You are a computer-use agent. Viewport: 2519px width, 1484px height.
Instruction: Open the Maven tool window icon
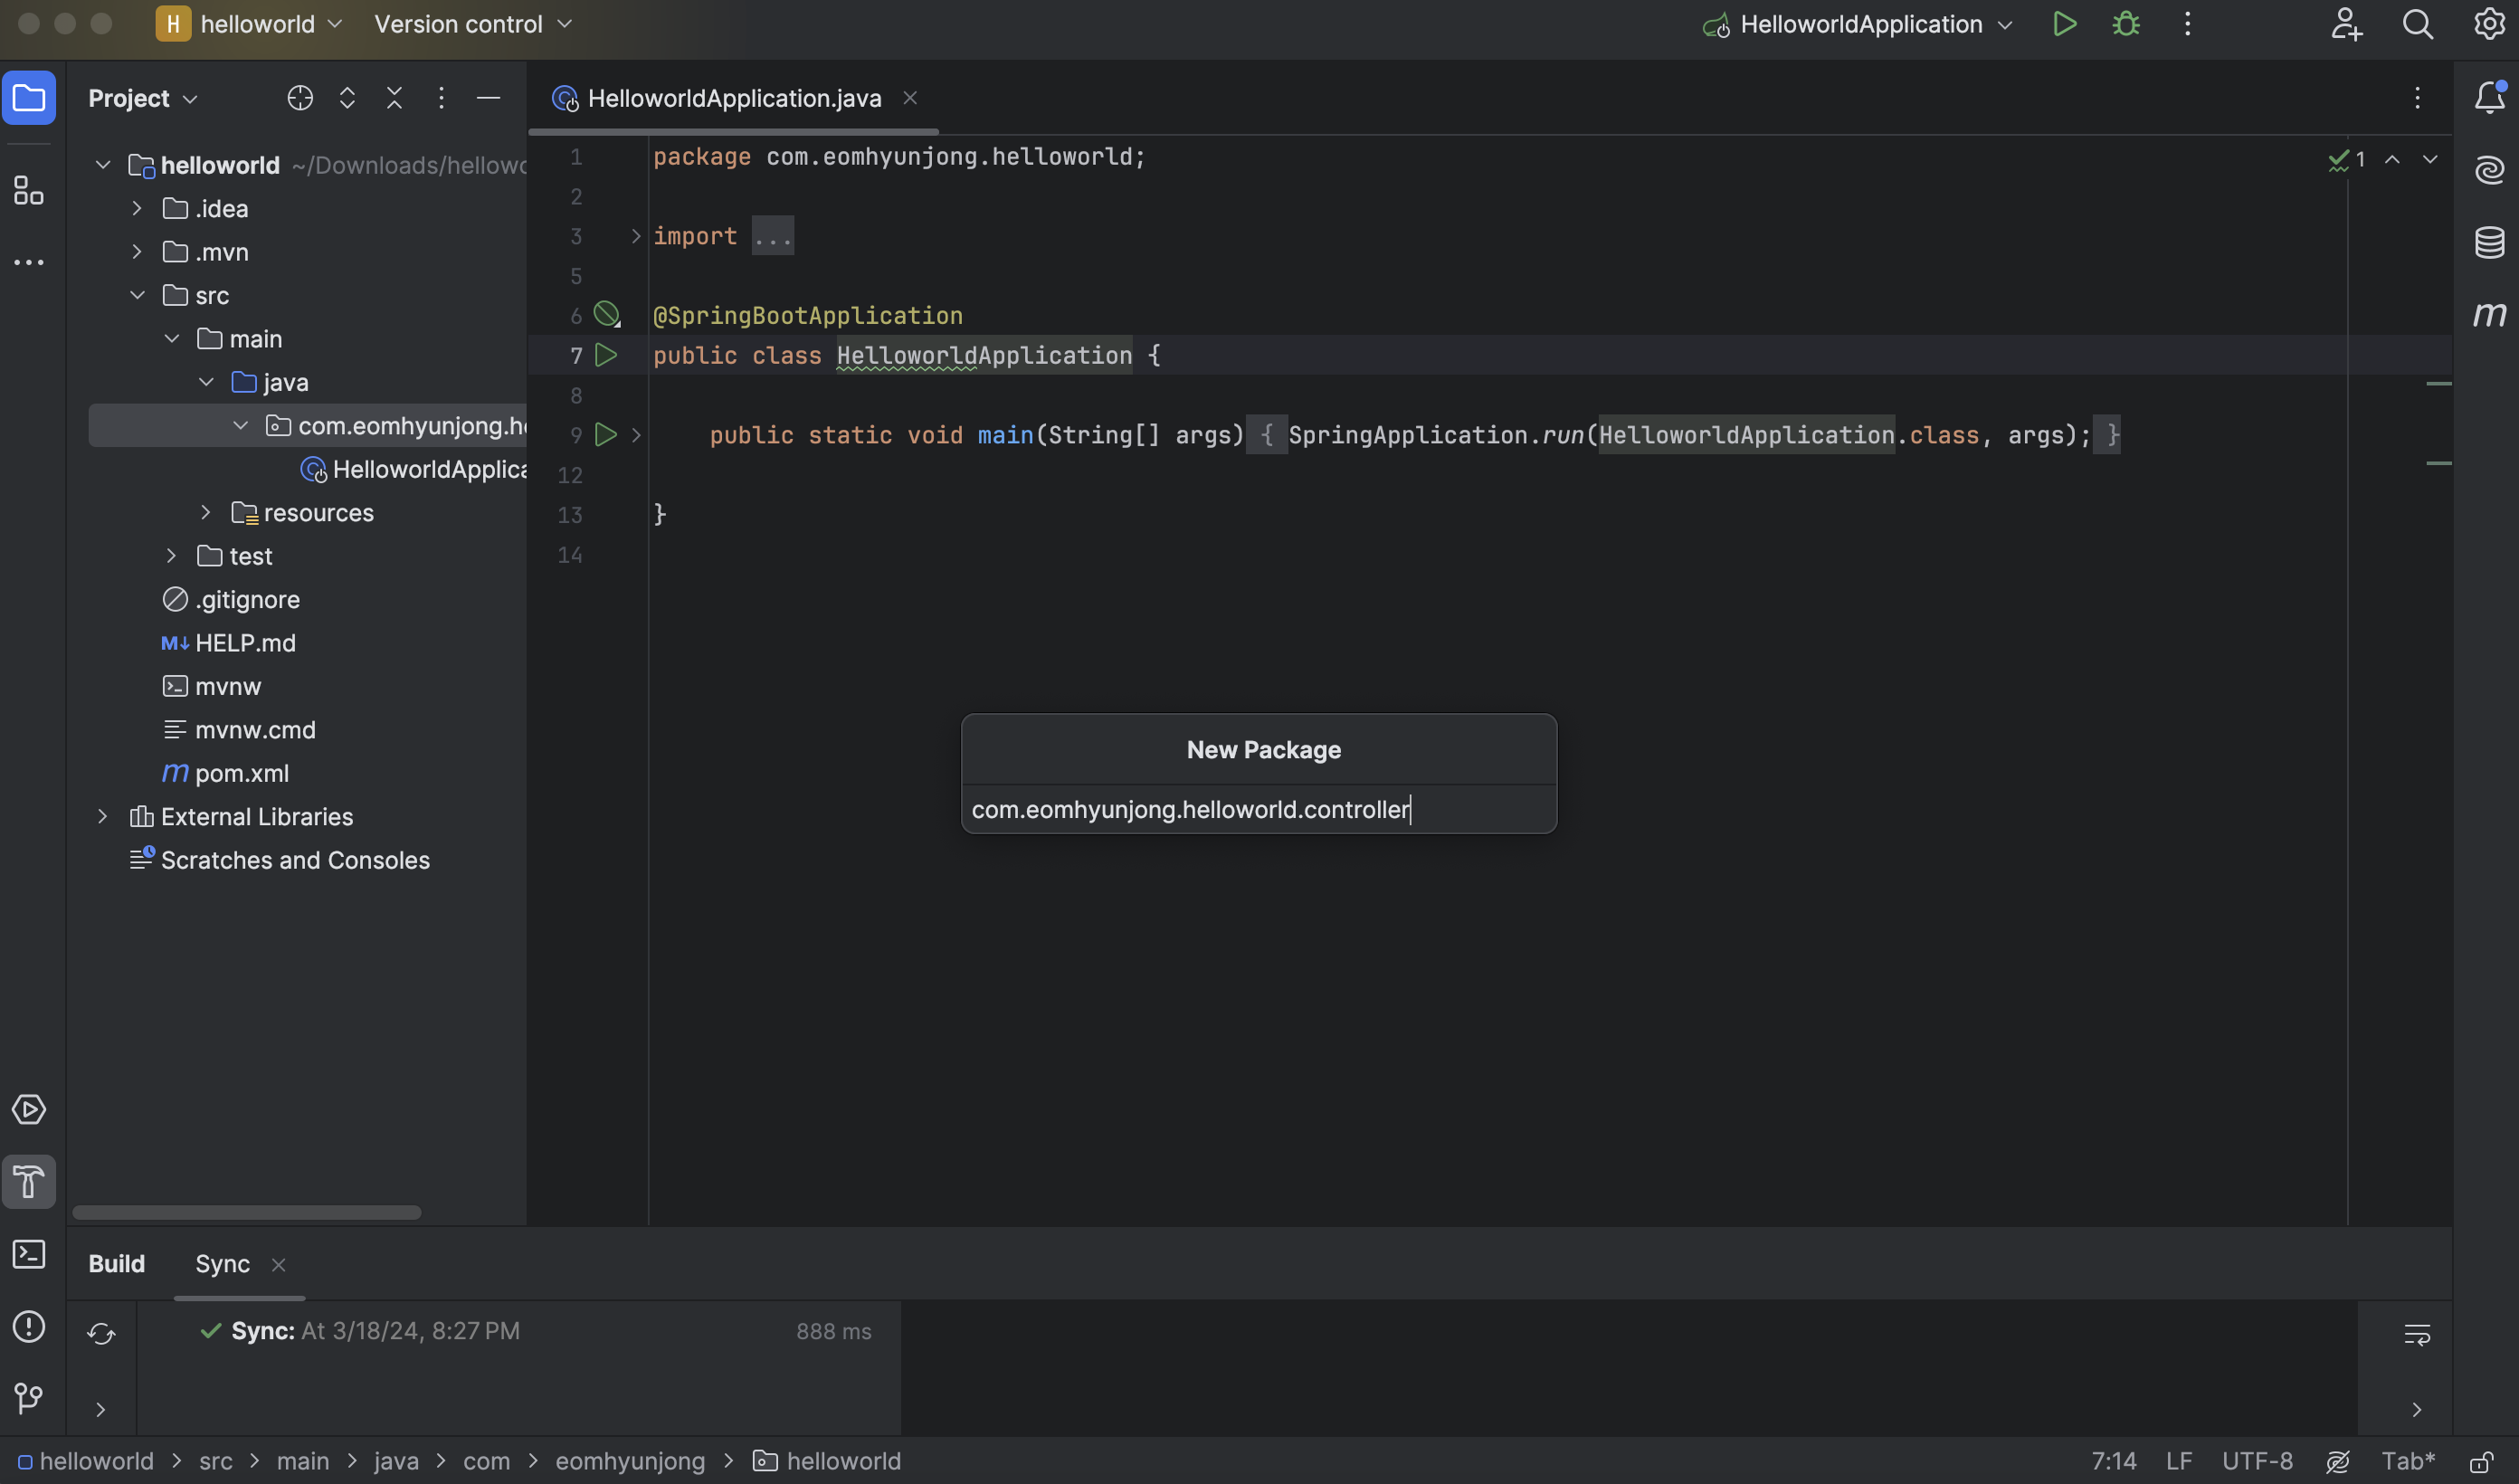coord(2489,314)
